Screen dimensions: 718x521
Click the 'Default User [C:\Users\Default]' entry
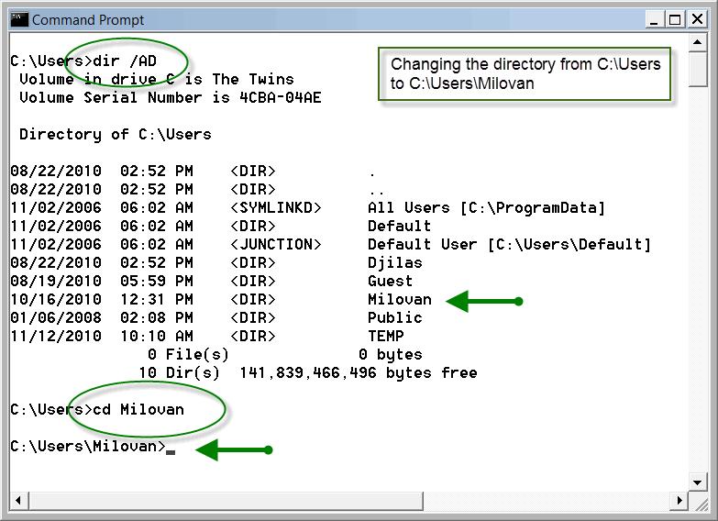pos(509,245)
